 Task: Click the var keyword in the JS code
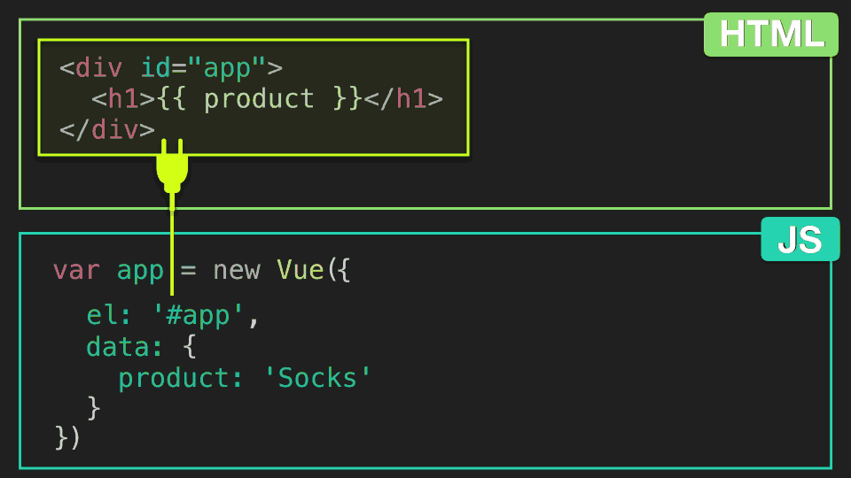point(76,270)
